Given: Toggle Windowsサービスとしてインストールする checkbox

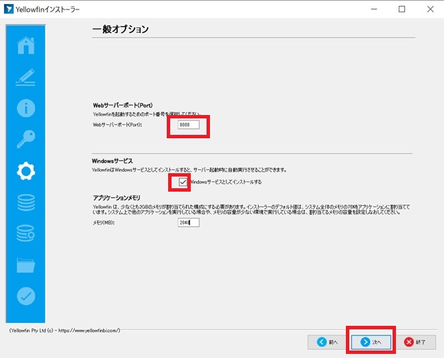Looking at the screenshot, I should point(183,182).
